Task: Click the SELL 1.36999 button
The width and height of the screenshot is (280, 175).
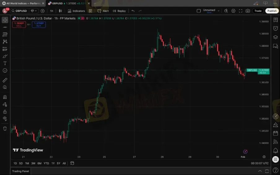Action: (19, 24)
